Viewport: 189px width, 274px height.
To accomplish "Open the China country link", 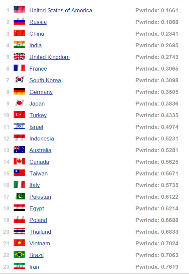I will coord(37,34).
